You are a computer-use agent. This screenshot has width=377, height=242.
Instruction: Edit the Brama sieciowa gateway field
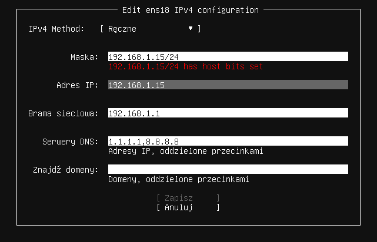click(228, 113)
